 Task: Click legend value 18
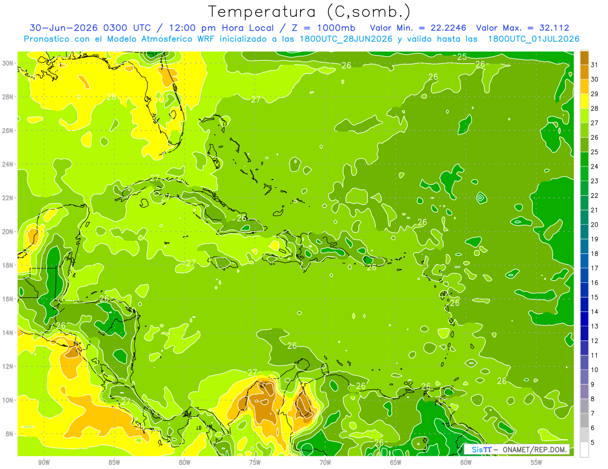click(594, 253)
